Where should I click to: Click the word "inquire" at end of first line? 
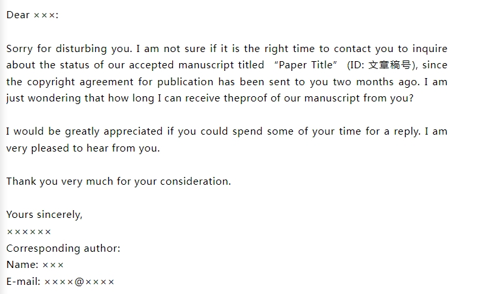point(430,49)
